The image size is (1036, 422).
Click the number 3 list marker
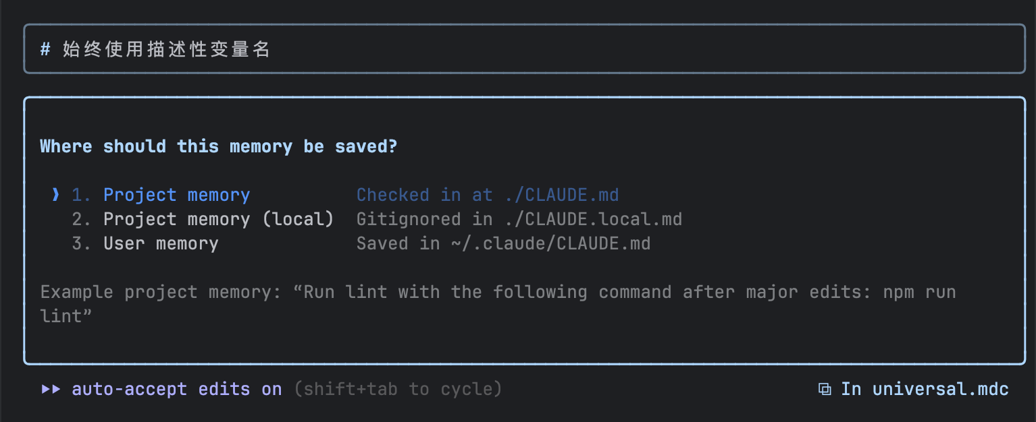(x=81, y=244)
